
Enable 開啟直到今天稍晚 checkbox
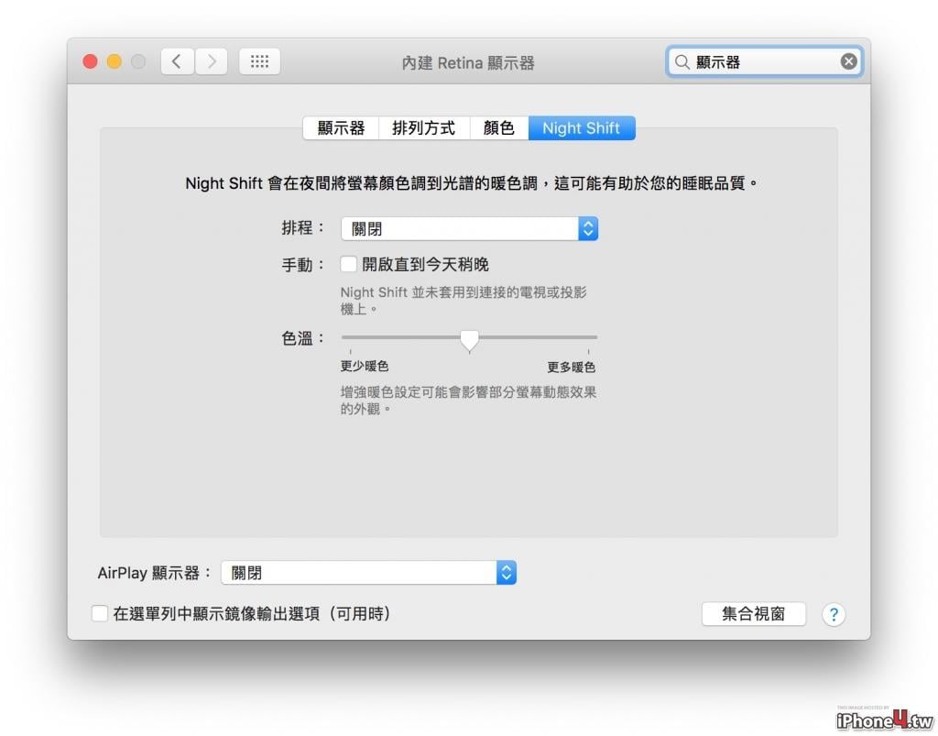click(x=349, y=264)
